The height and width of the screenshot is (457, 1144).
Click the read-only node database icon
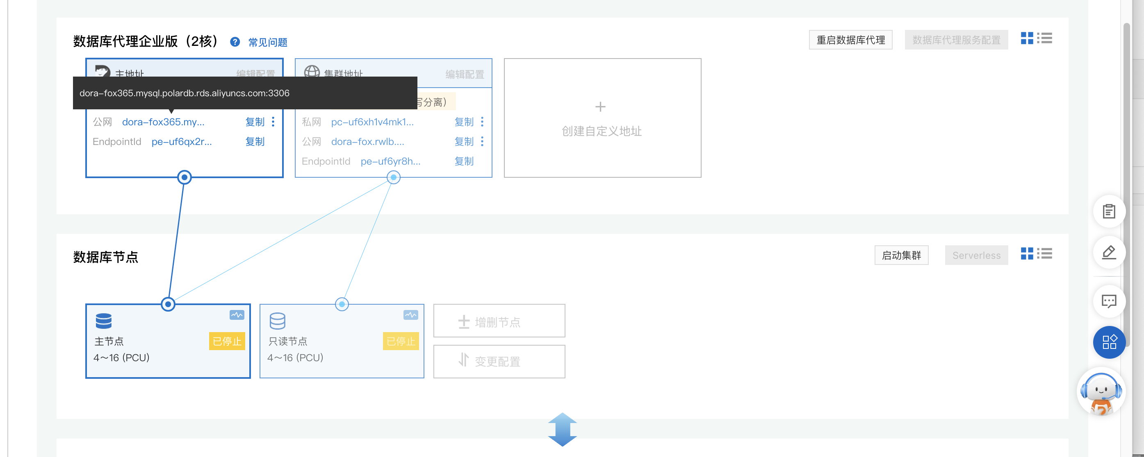[278, 320]
